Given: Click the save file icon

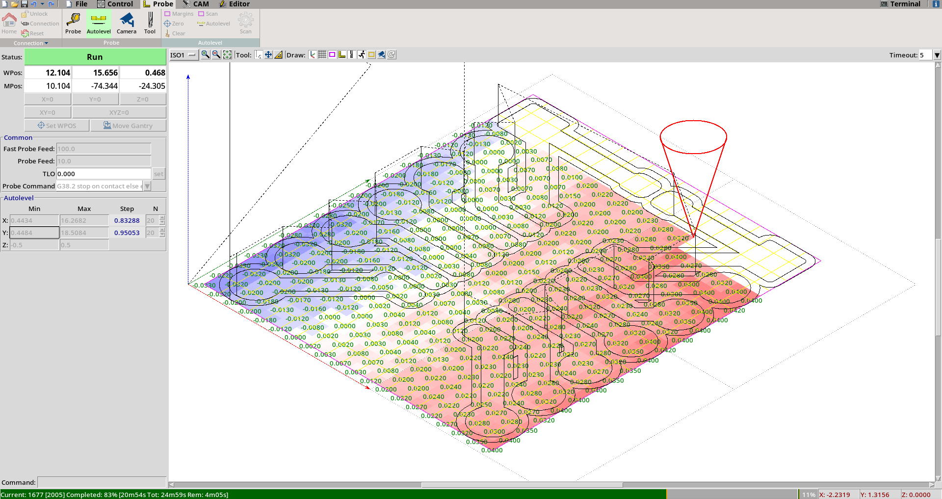Looking at the screenshot, I should coord(24,4).
